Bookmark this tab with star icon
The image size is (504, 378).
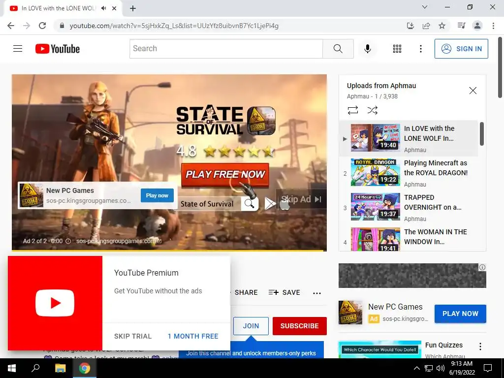click(442, 26)
